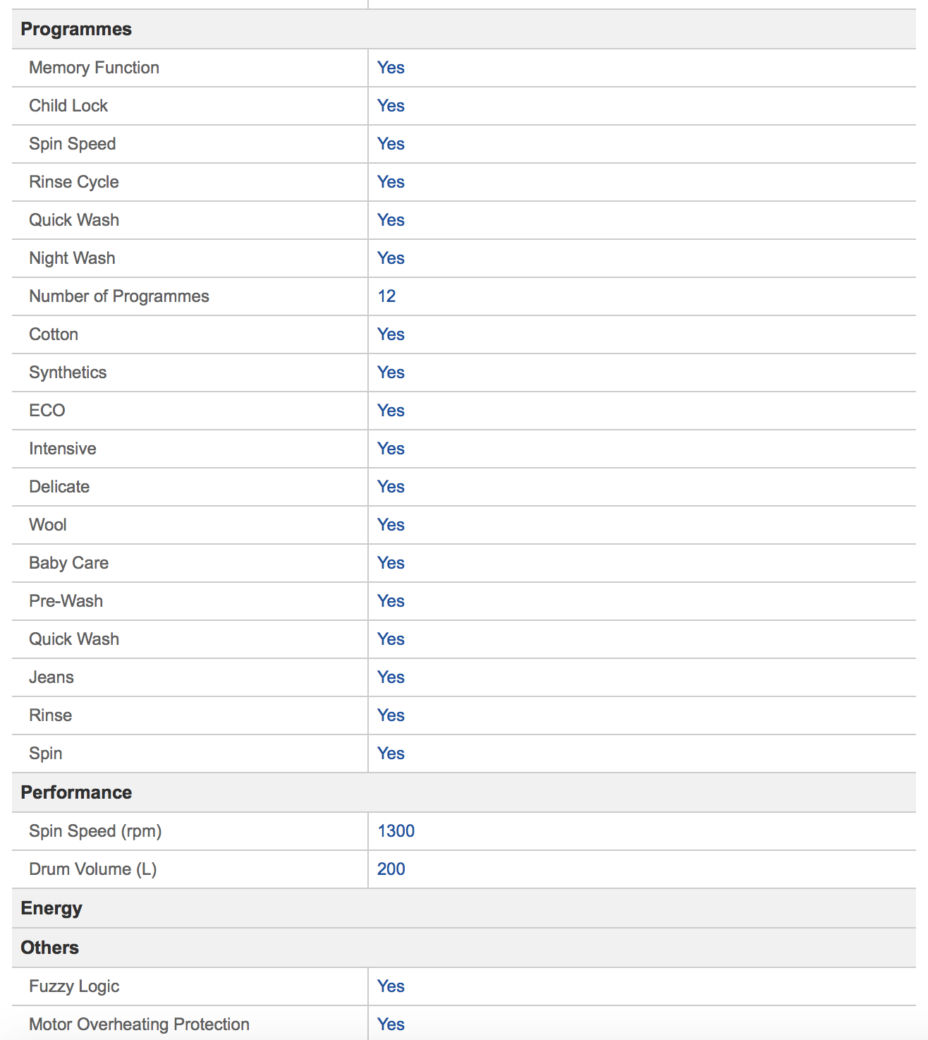This screenshot has height=1040, width=928.
Task: Click the Memory Function row label
Action: click(x=94, y=68)
